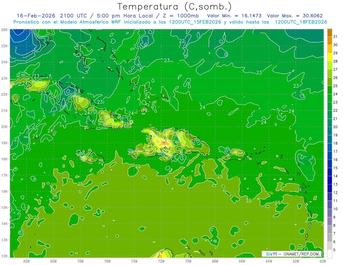The width and height of the screenshot is (343, 265).
Task: Pick the orange legend swatch between 30 and 31
Action: (330, 41)
